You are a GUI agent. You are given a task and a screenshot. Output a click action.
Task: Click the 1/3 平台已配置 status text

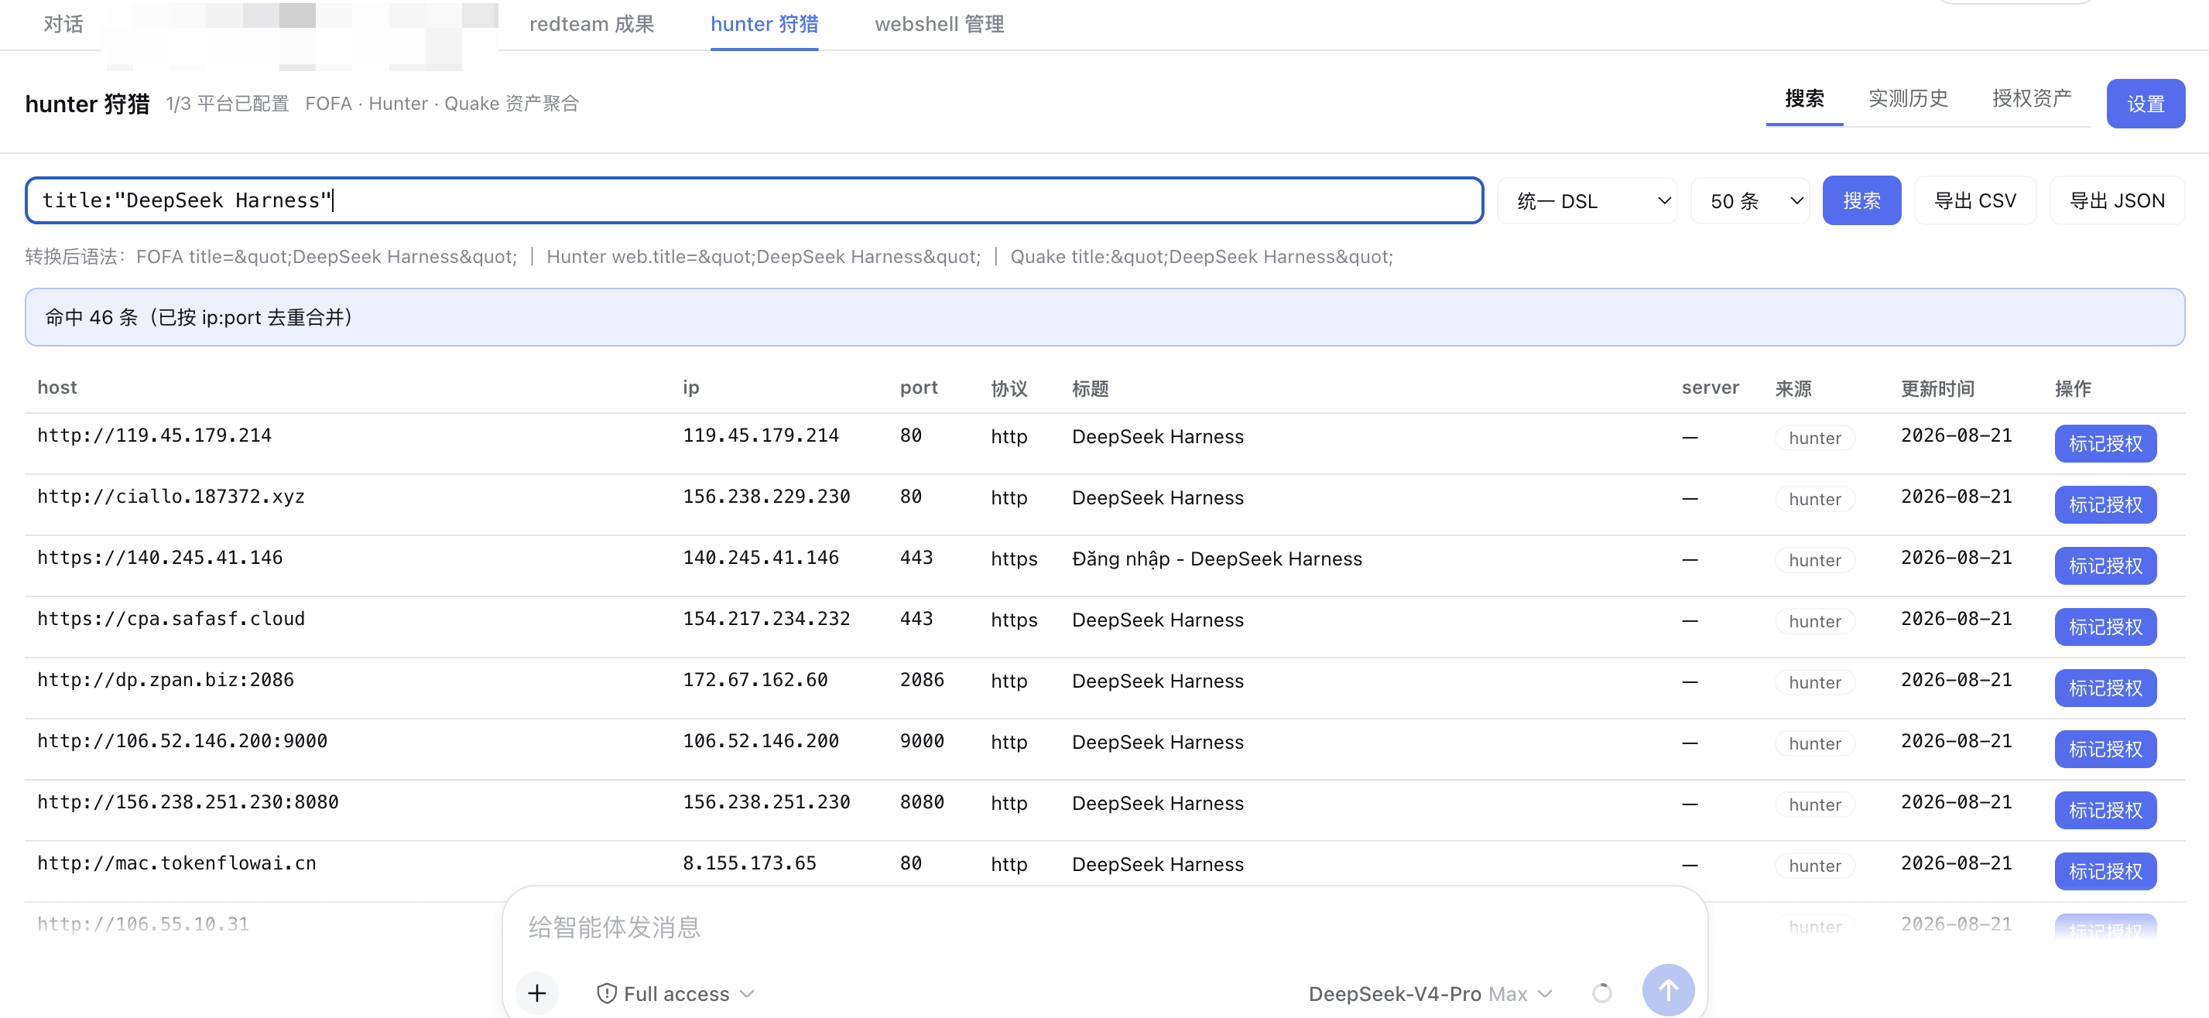[x=228, y=104]
